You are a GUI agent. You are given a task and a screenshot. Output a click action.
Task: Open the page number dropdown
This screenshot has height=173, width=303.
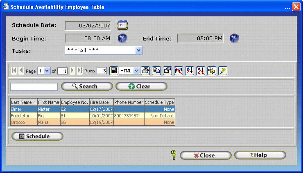47,71
